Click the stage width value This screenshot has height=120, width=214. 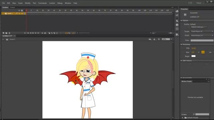coord(193,52)
